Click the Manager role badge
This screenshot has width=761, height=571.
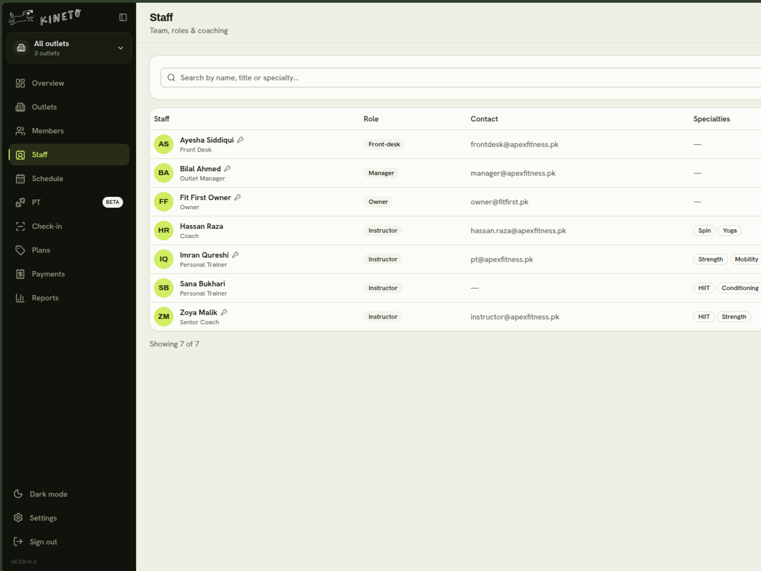point(381,173)
